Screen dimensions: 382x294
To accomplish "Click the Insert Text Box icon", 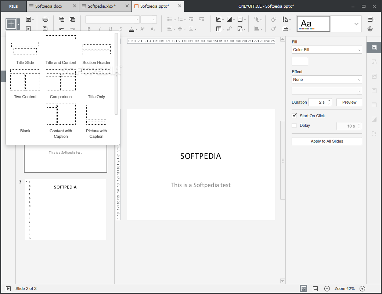I will coord(240,19).
